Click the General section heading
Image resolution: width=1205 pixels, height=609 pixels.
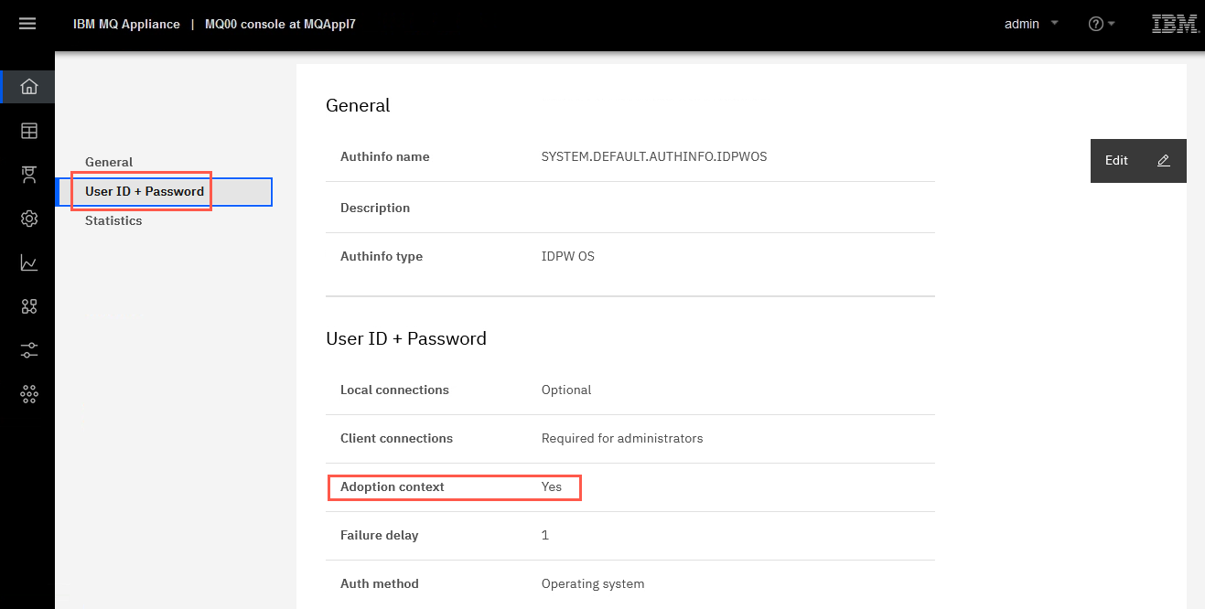(358, 105)
